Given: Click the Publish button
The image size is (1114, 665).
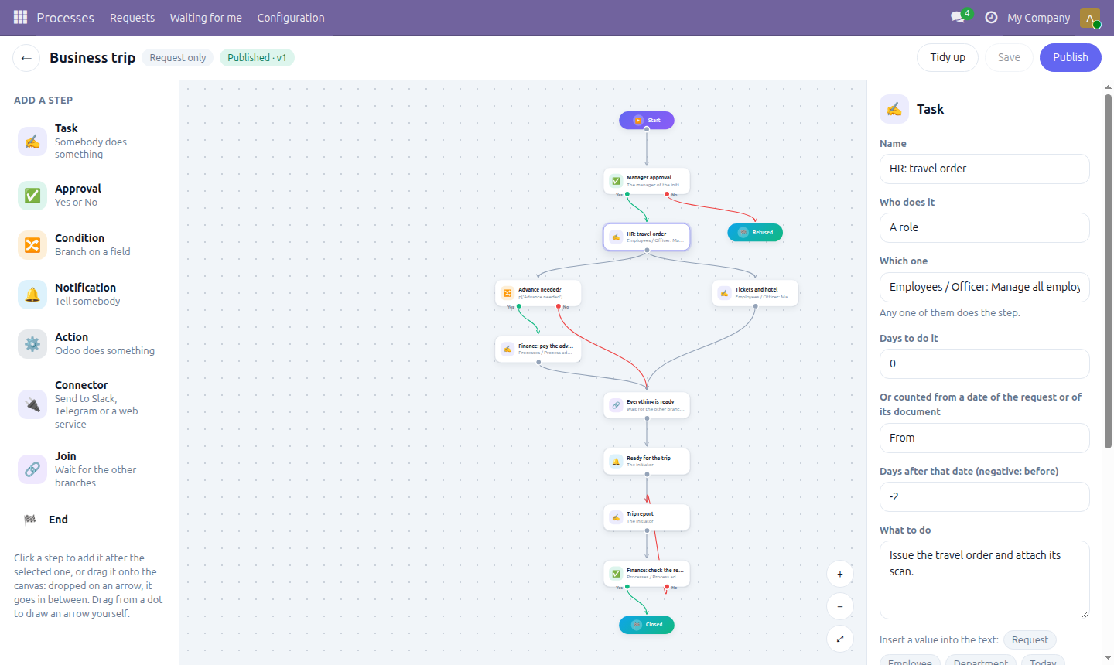Looking at the screenshot, I should point(1071,57).
